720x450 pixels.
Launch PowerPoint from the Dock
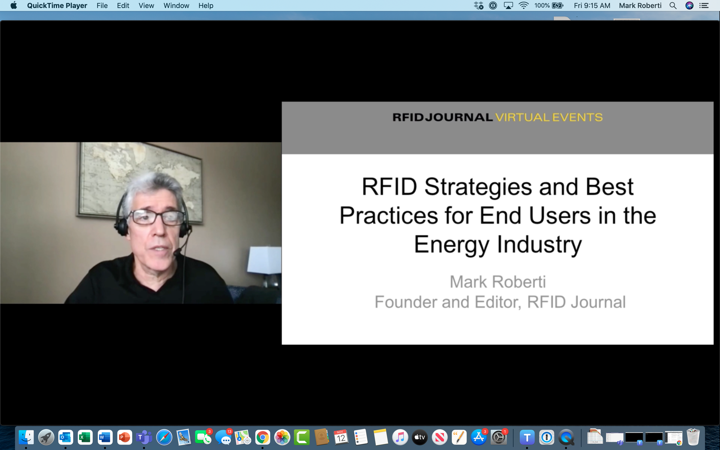124,437
